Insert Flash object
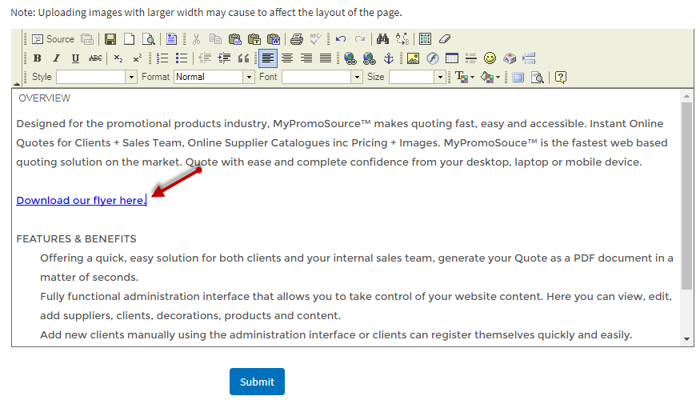The width and height of the screenshot is (700, 404). point(432,58)
